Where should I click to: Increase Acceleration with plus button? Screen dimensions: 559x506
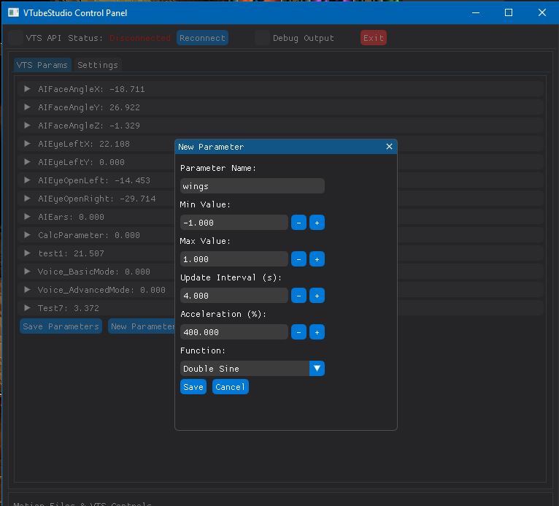(317, 332)
